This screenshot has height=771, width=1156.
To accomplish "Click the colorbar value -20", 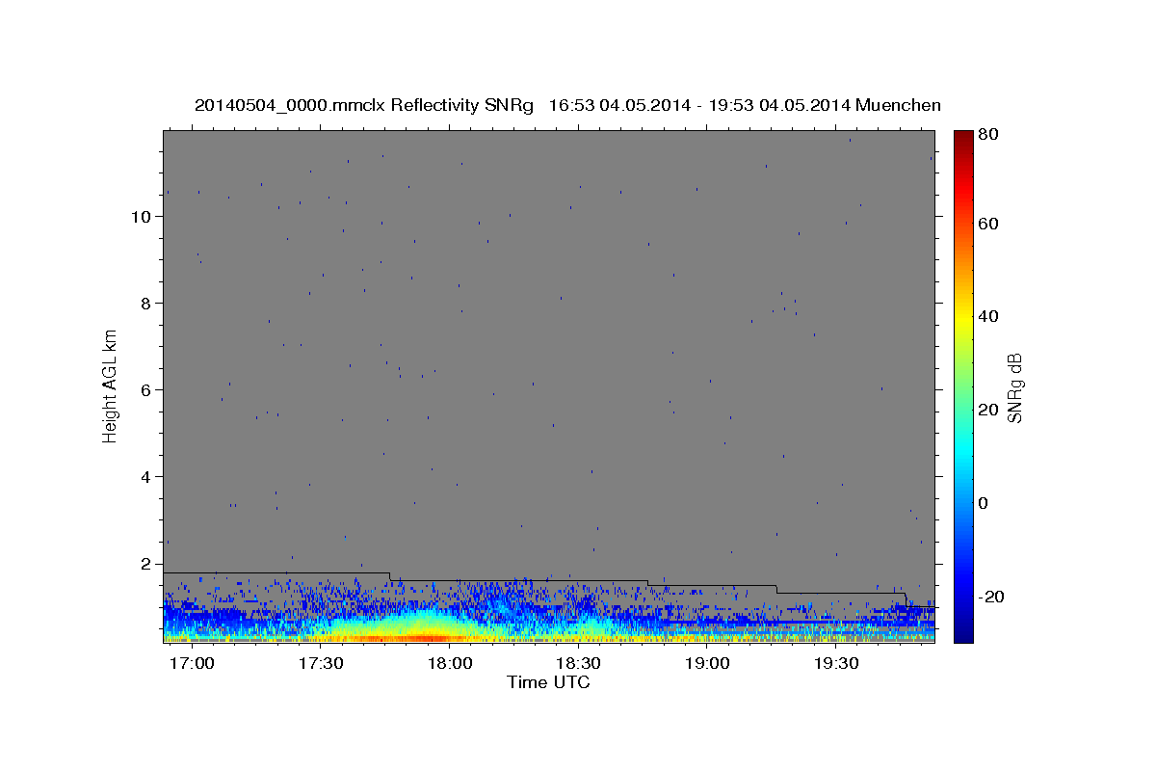I will pyautogui.click(x=990, y=597).
